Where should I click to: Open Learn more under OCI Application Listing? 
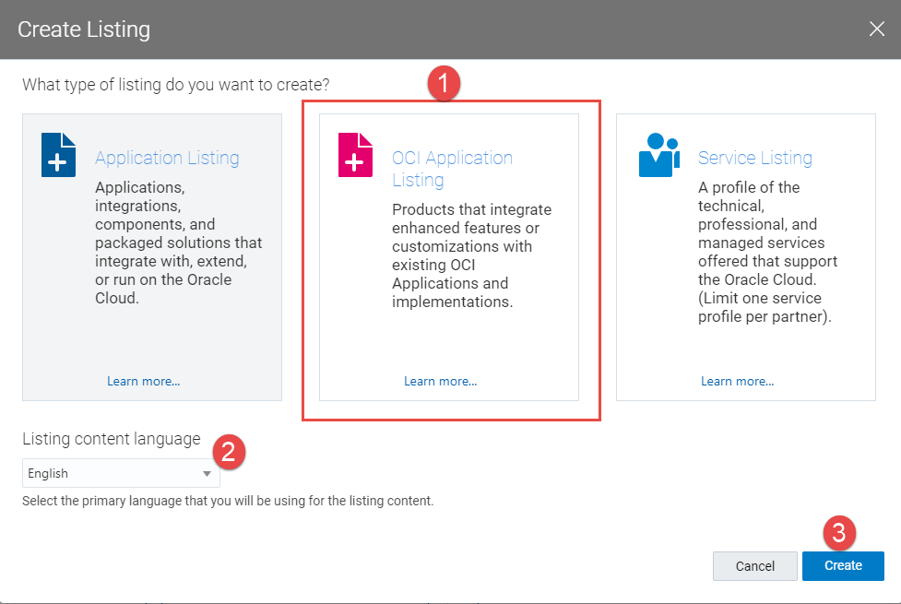(x=441, y=381)
